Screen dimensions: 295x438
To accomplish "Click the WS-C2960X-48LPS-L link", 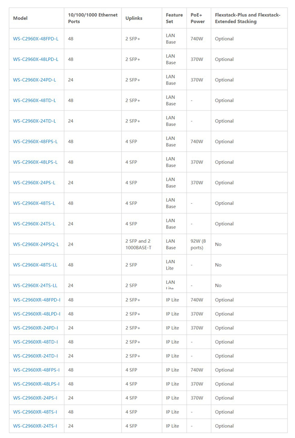I will 35,162.
